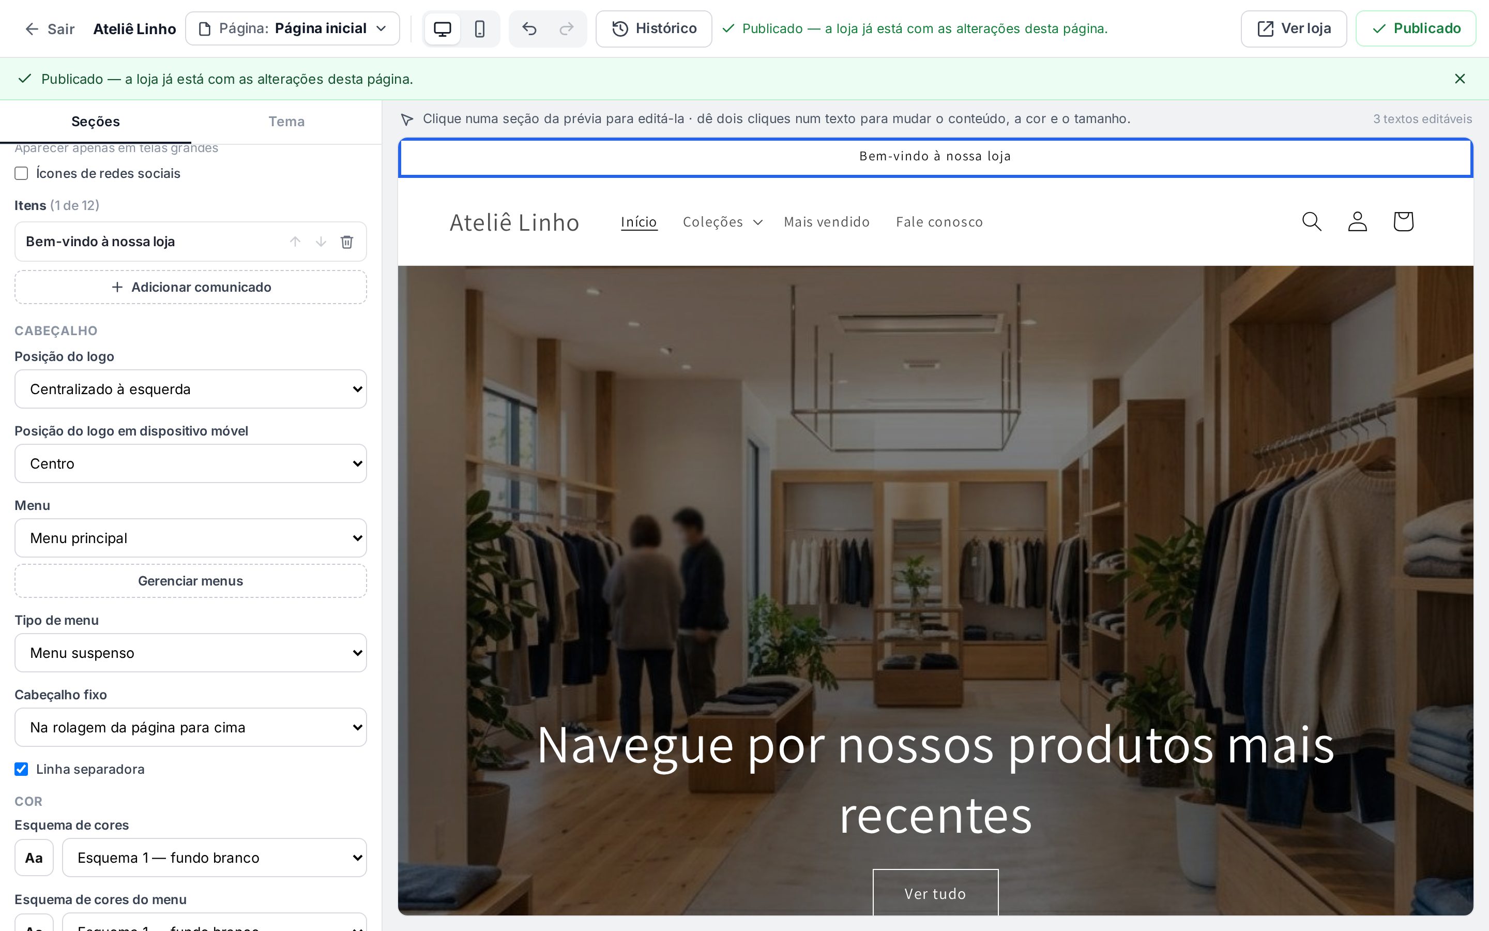Image resolution: width=1489 pixels, height=931 pixels.
Task: Select the announcement bar in preview
Action: pos(935,157)
